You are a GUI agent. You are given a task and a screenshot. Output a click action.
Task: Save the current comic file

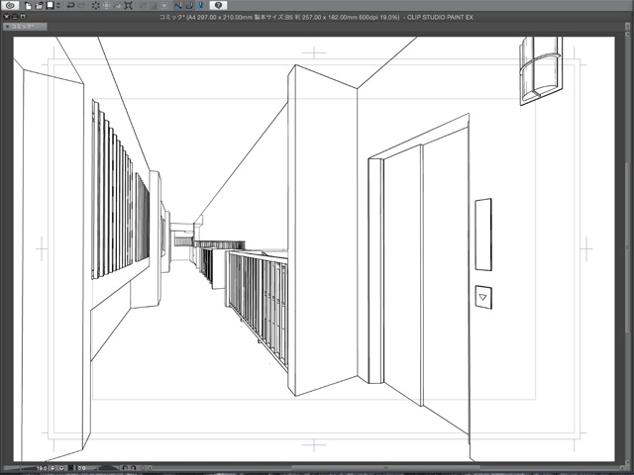tap(51, 5)
